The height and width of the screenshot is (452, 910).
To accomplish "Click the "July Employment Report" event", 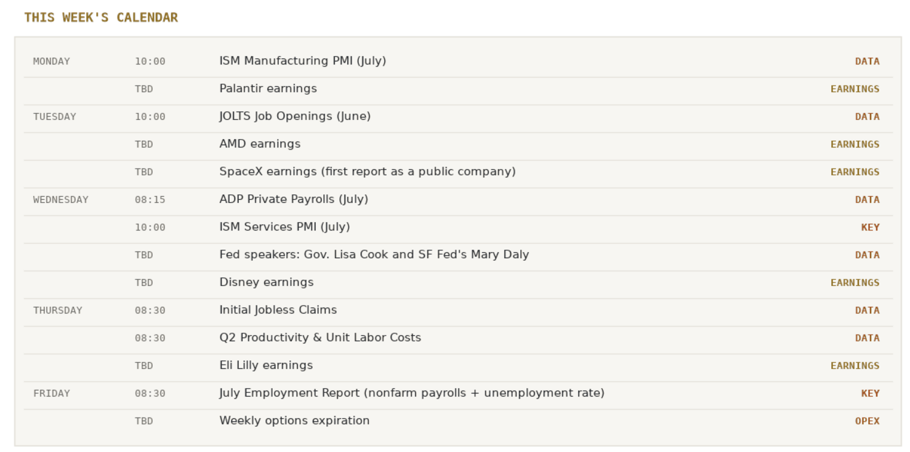I will [x=412, y=393].
